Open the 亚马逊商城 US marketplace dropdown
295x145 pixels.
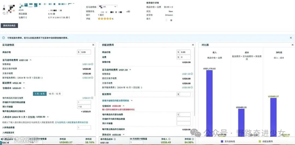coord(108,7)
